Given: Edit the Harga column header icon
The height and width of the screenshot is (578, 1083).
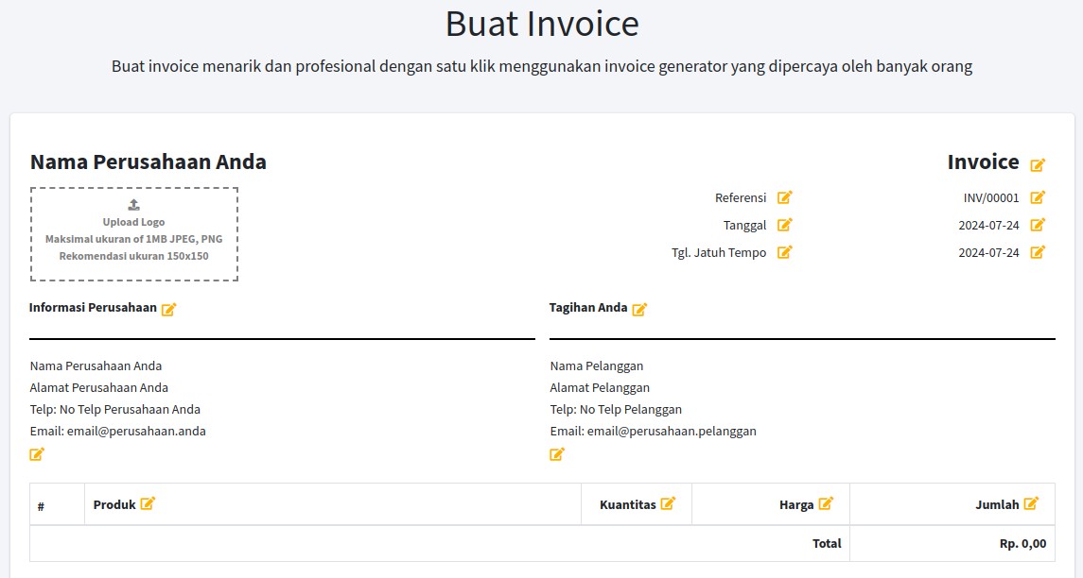Looking at the screenshot, I should [x=826, y=503].
